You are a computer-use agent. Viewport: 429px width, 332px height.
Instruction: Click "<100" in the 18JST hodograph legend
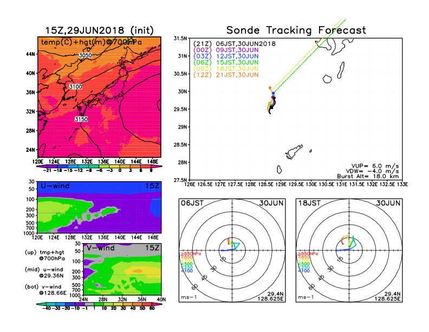coord(304,271)
